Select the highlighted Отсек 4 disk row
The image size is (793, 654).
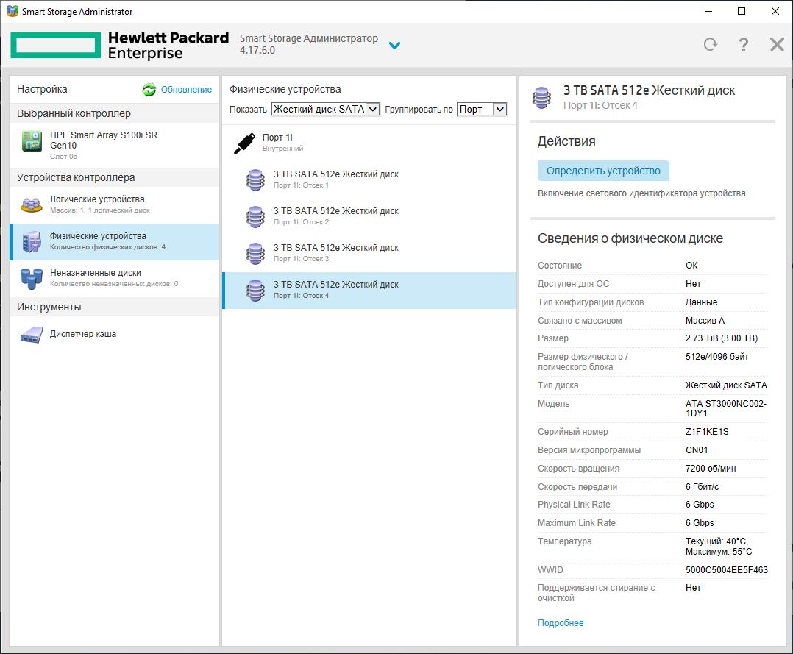click(369, 291)
